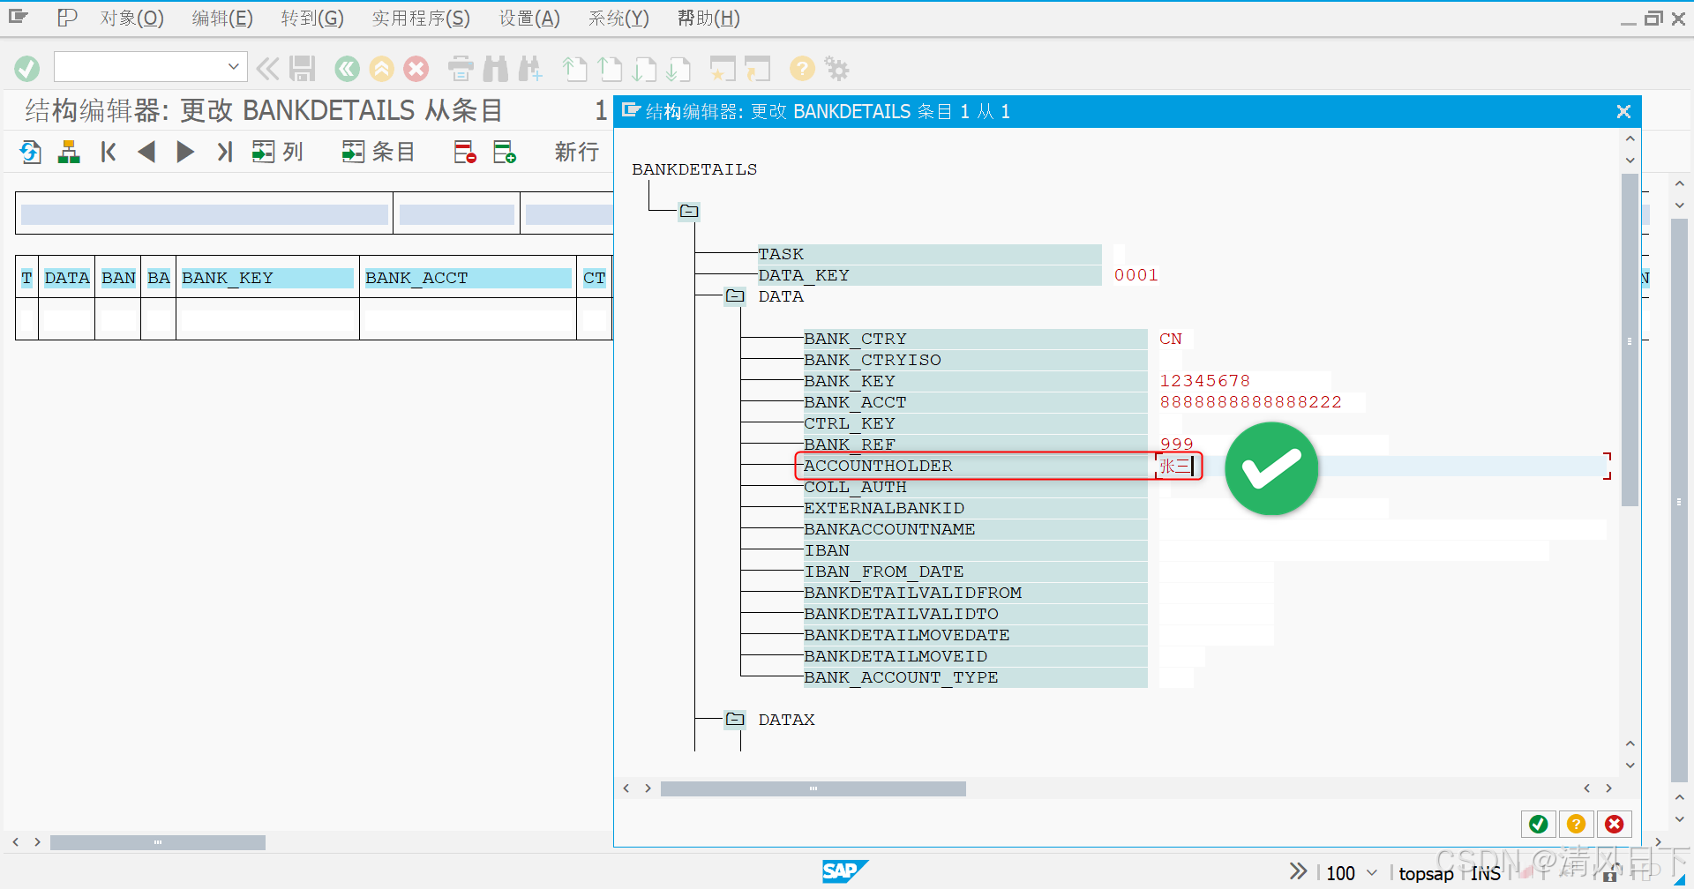Click the Generate Shortcut icon
Screen dimensions: 1694x889
tap(757, 69)
